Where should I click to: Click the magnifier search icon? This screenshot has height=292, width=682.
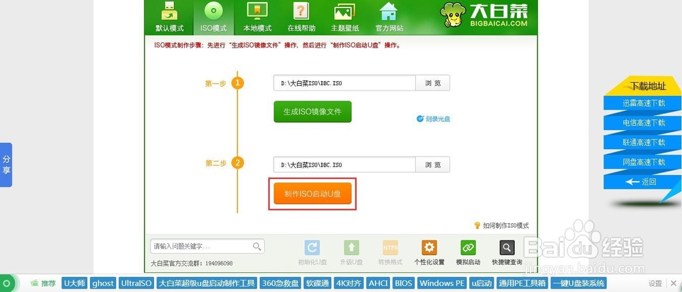tap(257, 246)
